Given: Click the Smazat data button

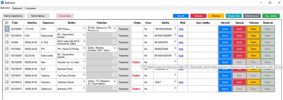Looking at the screenshot, I should point(65,16).
